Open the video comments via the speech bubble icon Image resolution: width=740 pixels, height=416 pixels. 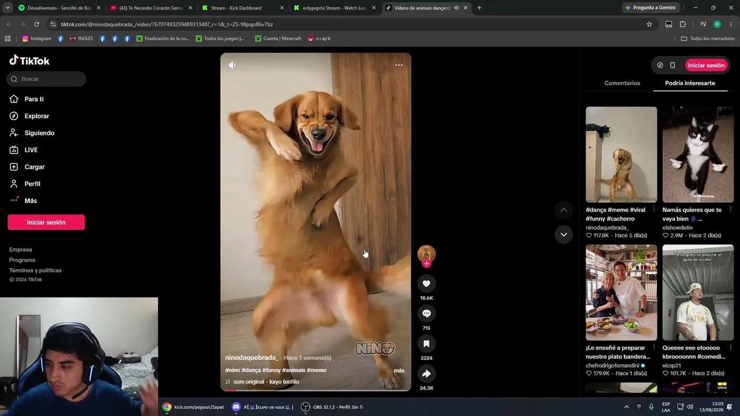(x=427, y=314)
